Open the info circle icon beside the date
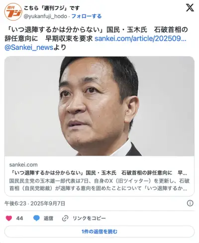The width and height of the screenshot is (199, 243). (190, 203)
